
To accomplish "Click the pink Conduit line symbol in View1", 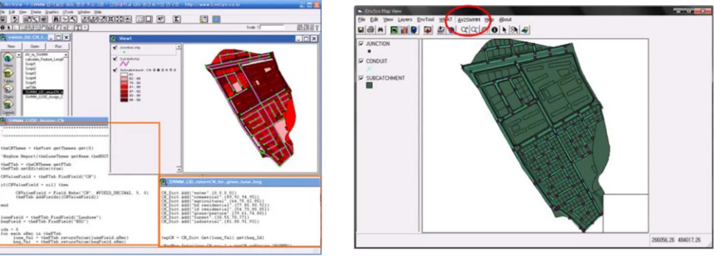I will 124,63.
